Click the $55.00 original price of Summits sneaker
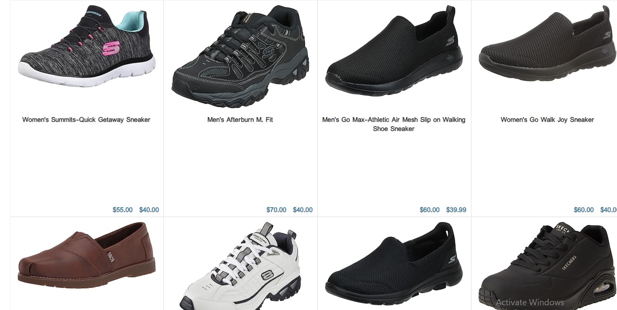Image resolution: width=617 pixels, height=310 pixels. pyautogui.click(x=123, y=210)
